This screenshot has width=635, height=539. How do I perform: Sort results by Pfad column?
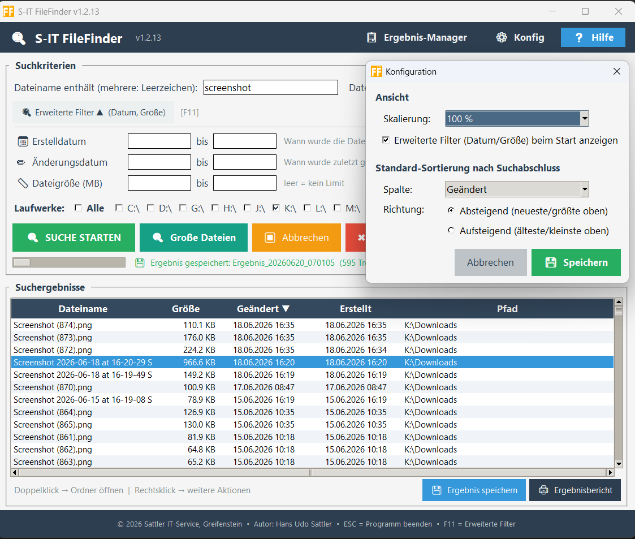click(x=507, y=309)
